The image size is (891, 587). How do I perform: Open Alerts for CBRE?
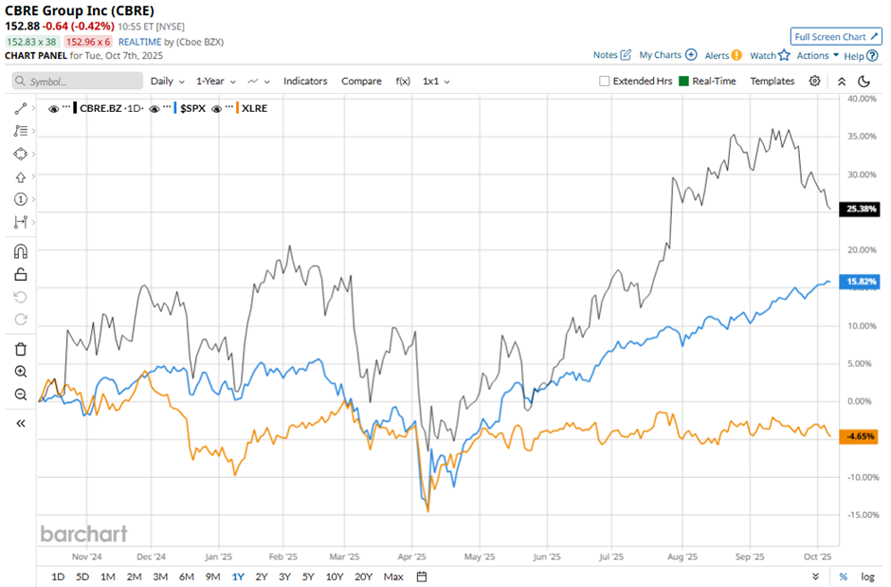(723, 55)
